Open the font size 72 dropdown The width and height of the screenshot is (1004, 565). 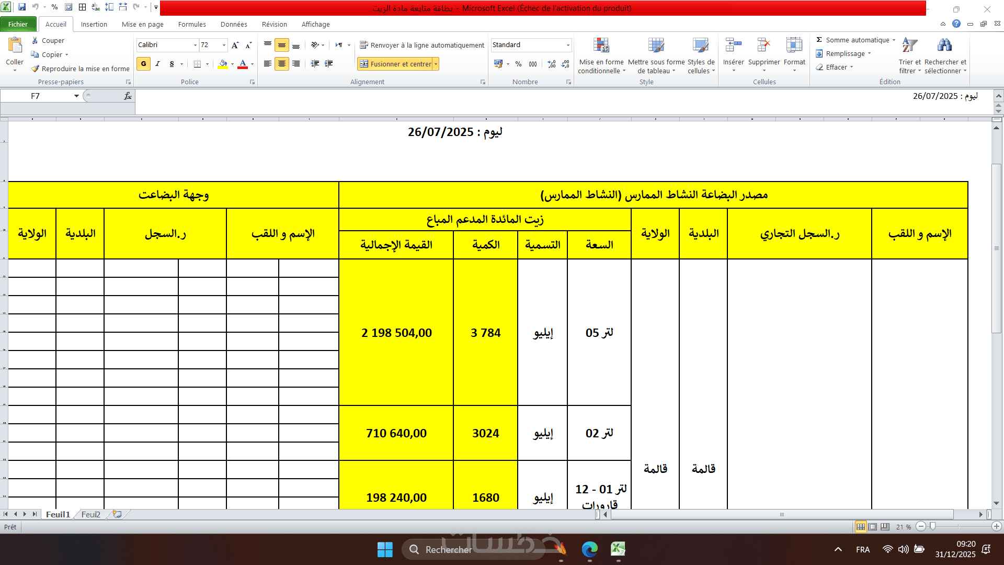point(224,45)
